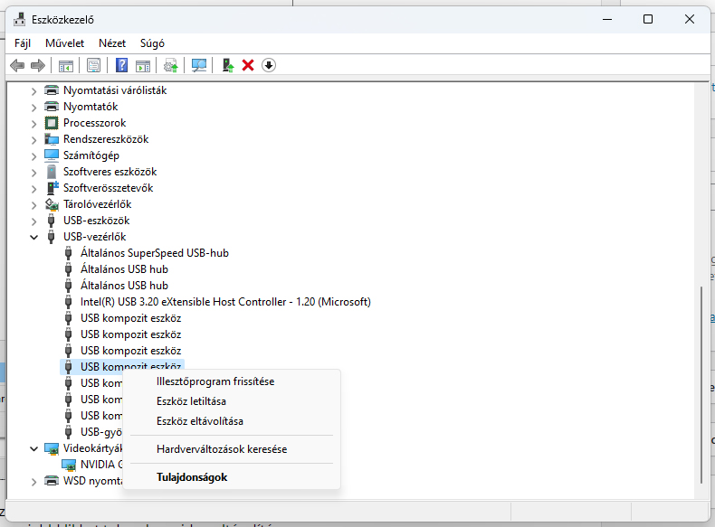
Task: Select Általános SuperSpeed USB-hub device
Action: 154,253
